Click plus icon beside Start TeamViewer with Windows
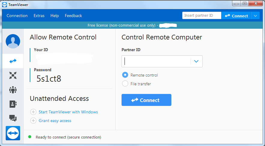 pyautogui.click(x=33, y=112)
